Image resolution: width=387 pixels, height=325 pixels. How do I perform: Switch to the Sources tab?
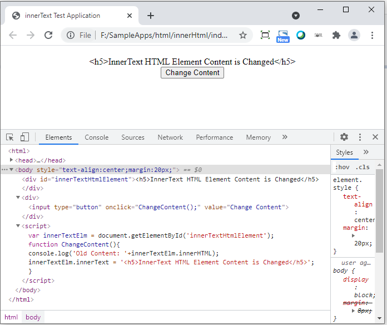coord(133,137)
